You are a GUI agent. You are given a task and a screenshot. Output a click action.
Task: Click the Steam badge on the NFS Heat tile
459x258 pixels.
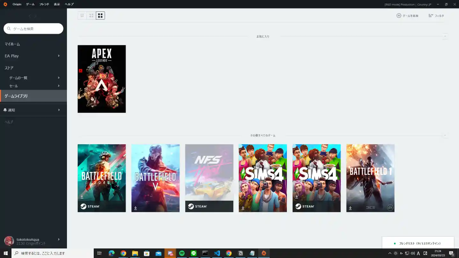197,206
